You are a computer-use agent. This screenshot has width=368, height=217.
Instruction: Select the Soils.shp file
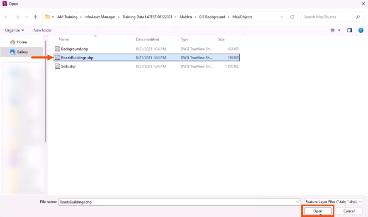[x=147, y=66]
